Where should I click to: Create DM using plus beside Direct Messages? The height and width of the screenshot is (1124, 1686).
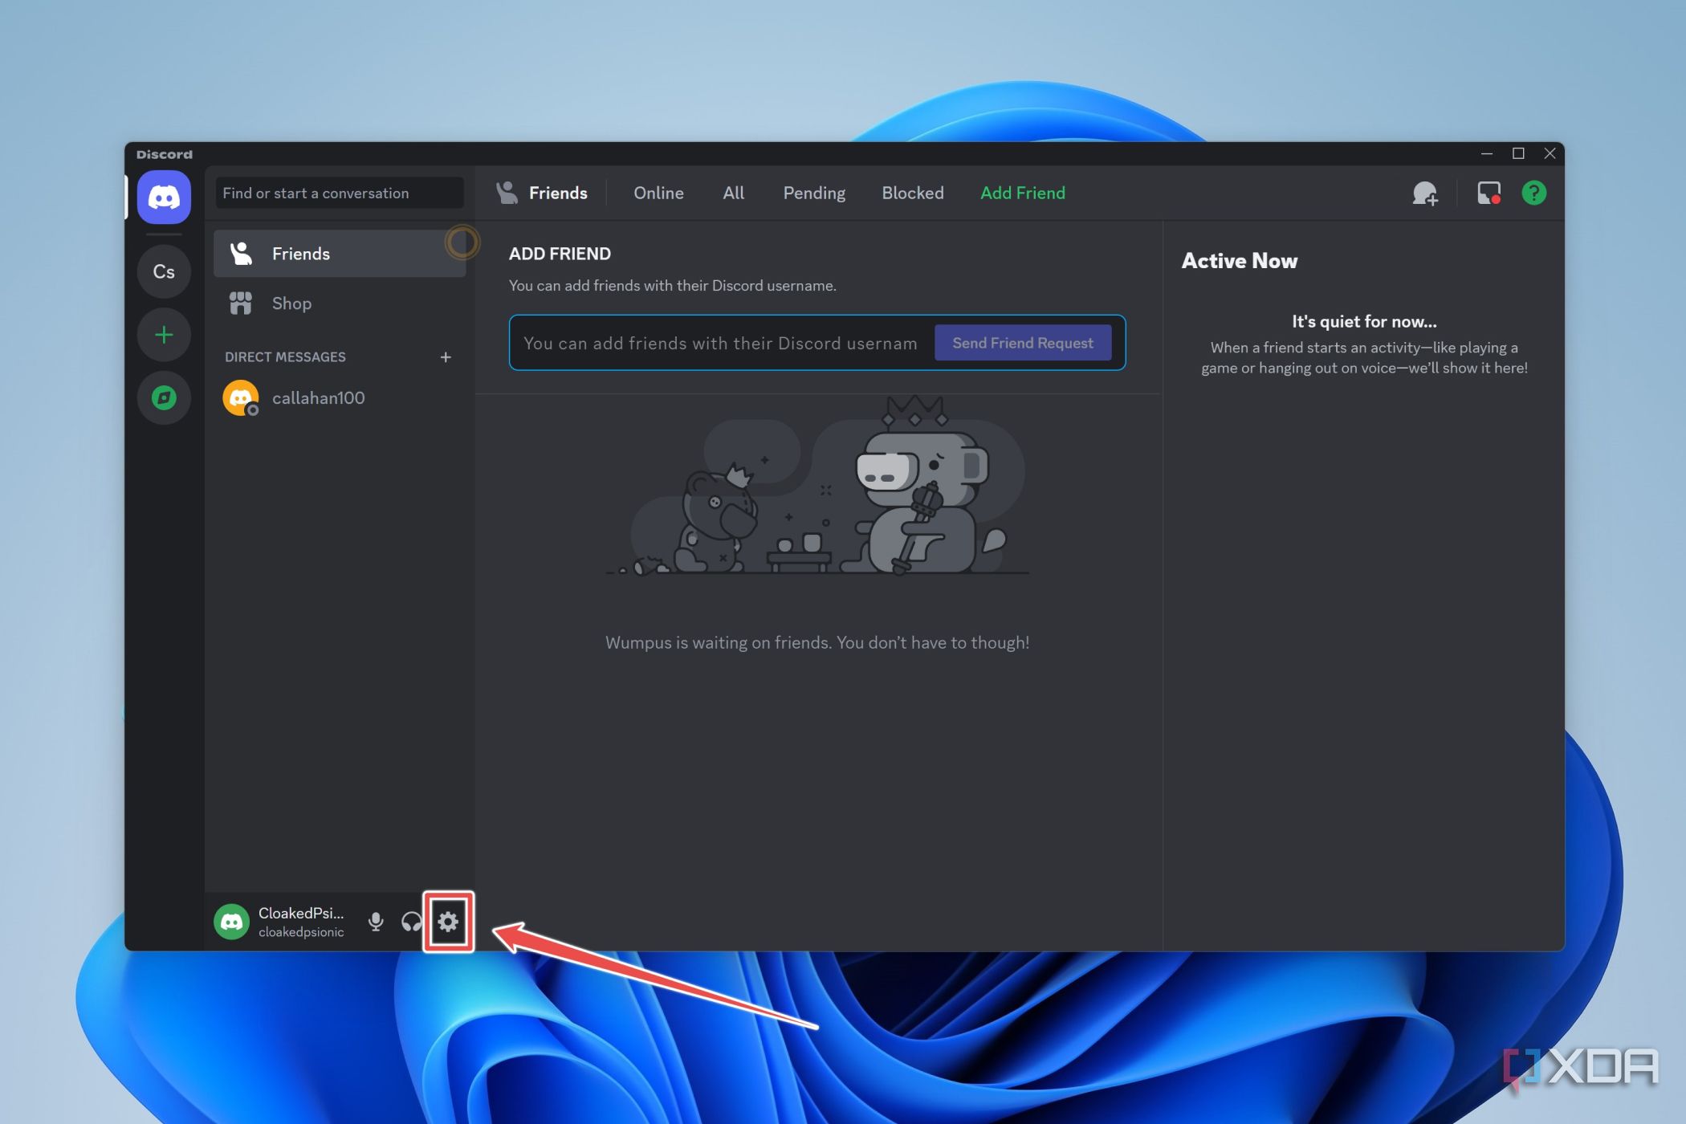[446, 357]
